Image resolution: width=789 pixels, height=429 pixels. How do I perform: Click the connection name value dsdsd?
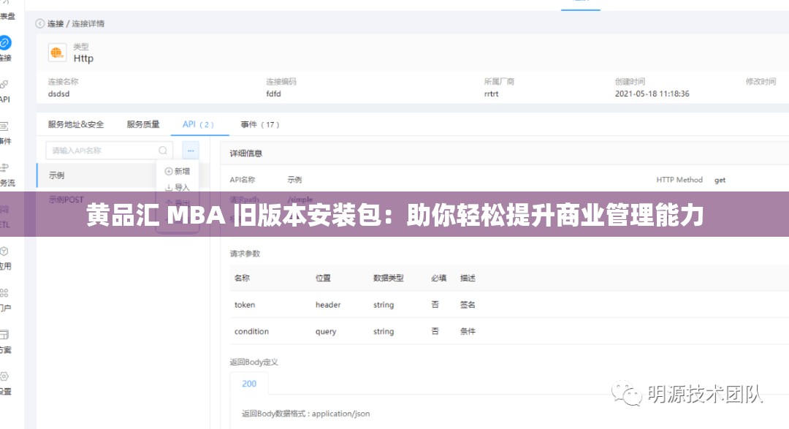click(x=59, y=94)
